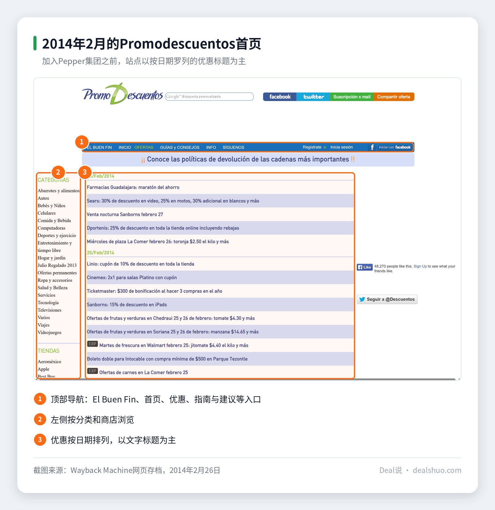The width and height of the screenshot is (495, 510).
Task: Browse Ropa y accesorios category
Action: pos(55,280)
